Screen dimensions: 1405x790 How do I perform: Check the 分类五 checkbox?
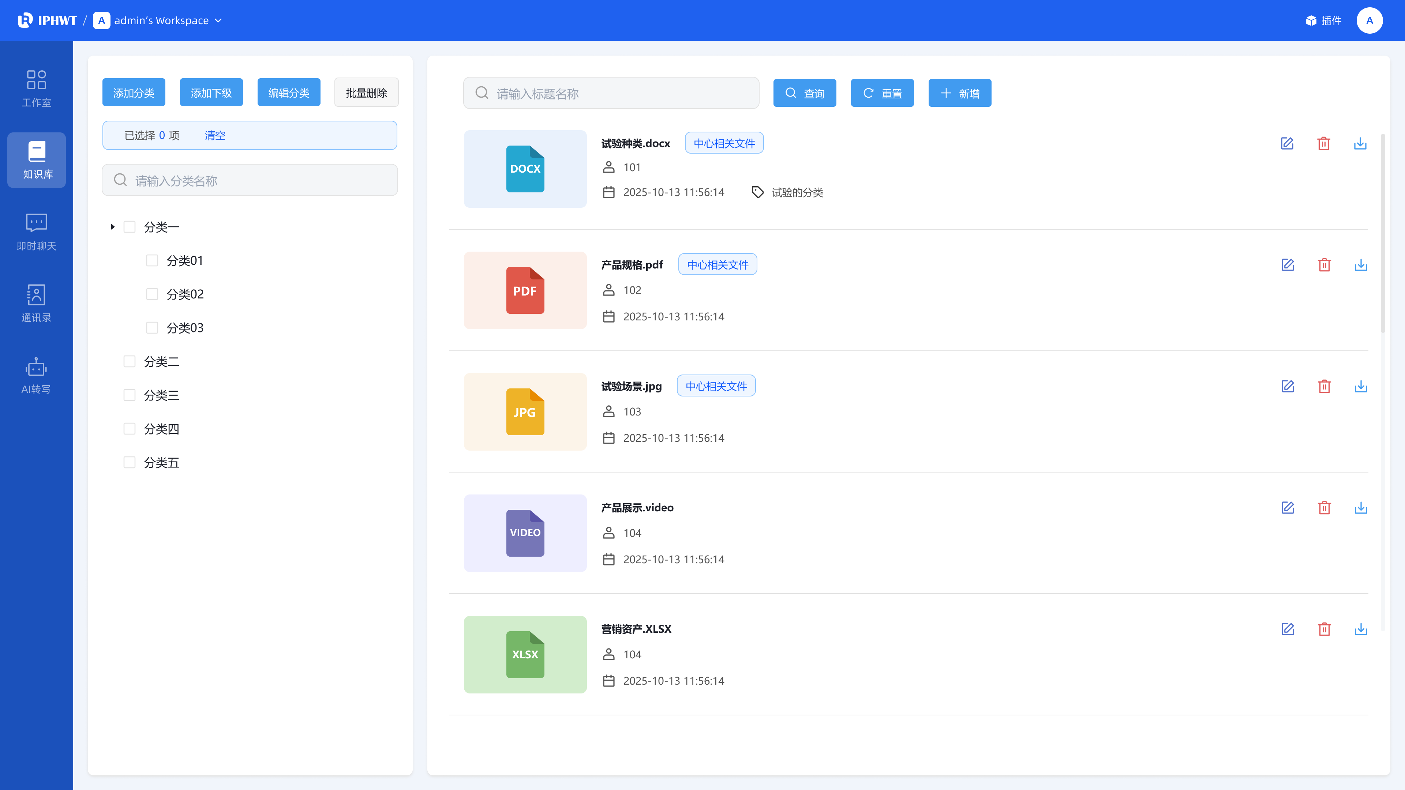click(129, 462)
